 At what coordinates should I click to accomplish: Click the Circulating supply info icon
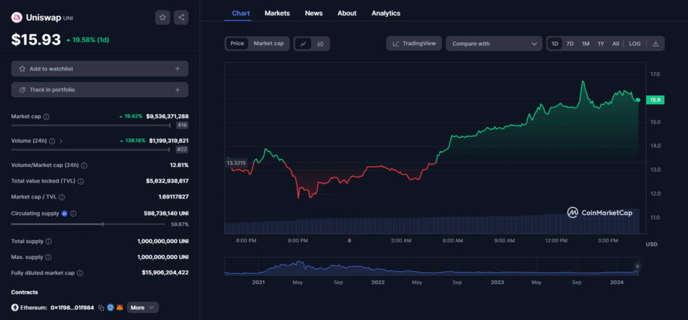[x=73, y=213]
